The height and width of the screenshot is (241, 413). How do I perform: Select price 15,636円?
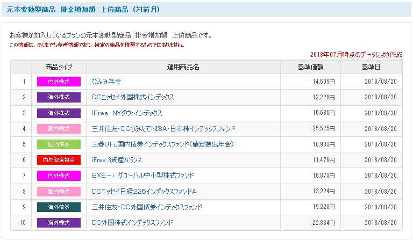[x=324, y=113]
